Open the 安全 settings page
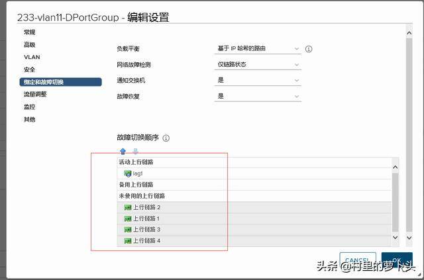Image resolution: width=424 pixels, height=280 pixels. click(x=30, y=70)
